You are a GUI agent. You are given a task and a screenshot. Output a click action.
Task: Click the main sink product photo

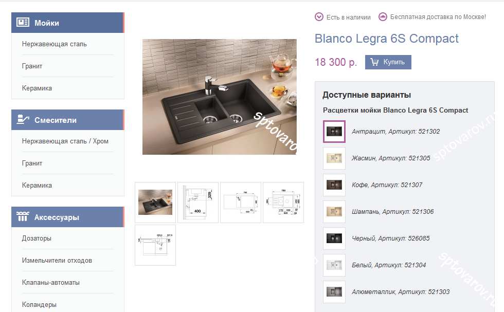(220, 97)
